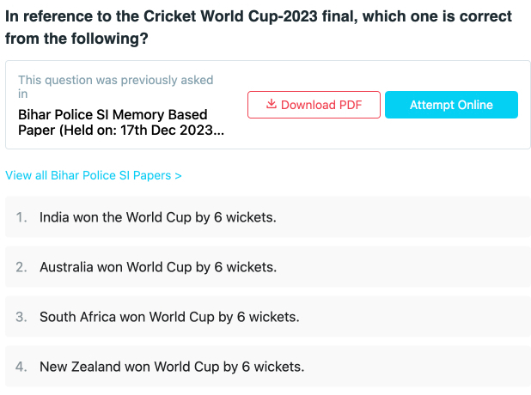Click the 'This question was previously asked in' text
Screen dimensions: 531x395
coord(116,87)
